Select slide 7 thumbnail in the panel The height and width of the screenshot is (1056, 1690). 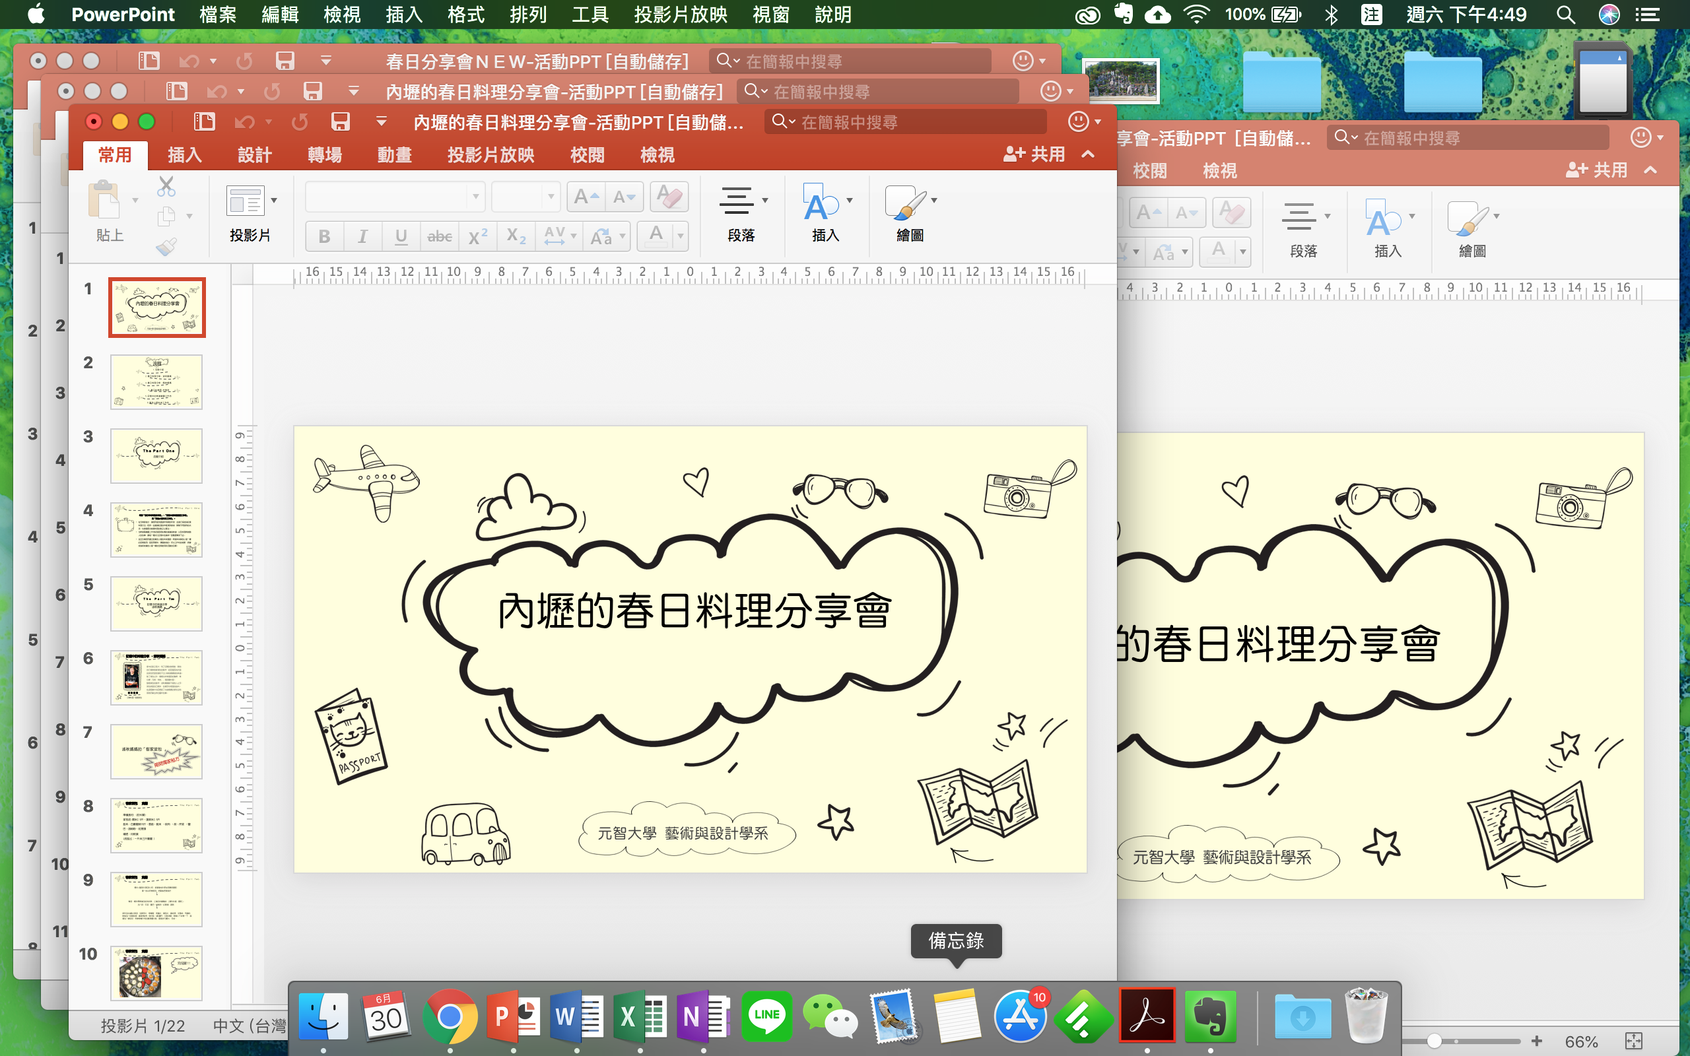click(x=156, y=751)
